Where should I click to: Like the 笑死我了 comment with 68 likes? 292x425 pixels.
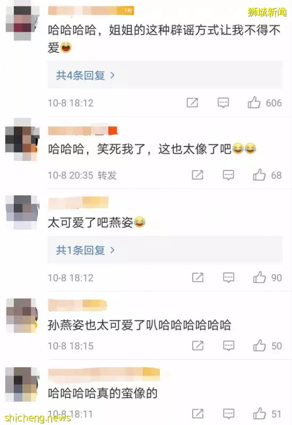pos(259,175)
